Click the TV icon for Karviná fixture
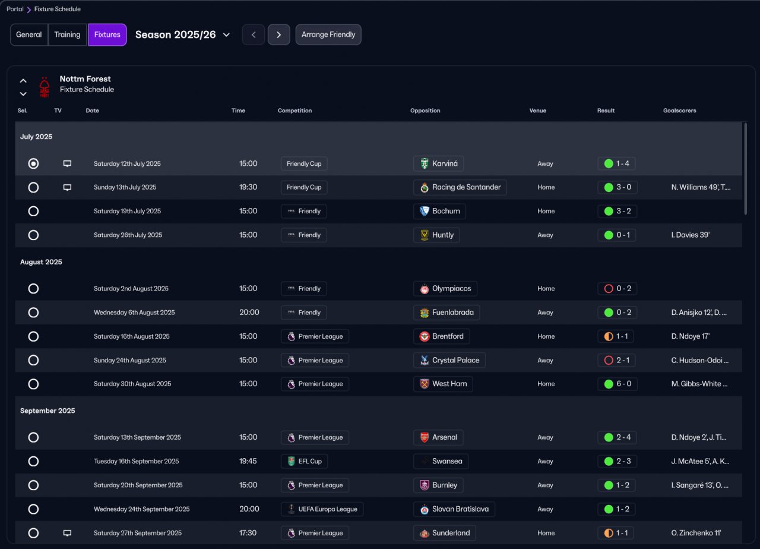This screenshot has height=549, width=760. click(x=67, y=163)
